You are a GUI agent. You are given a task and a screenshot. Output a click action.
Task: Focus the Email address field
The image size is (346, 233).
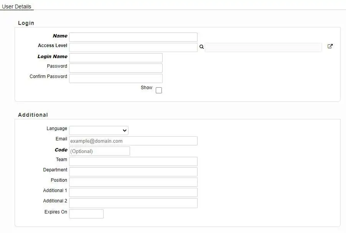[x=133, y=141]
